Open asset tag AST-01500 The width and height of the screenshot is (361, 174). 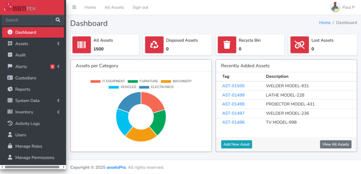pyautogui.click(x=233, y=86)
